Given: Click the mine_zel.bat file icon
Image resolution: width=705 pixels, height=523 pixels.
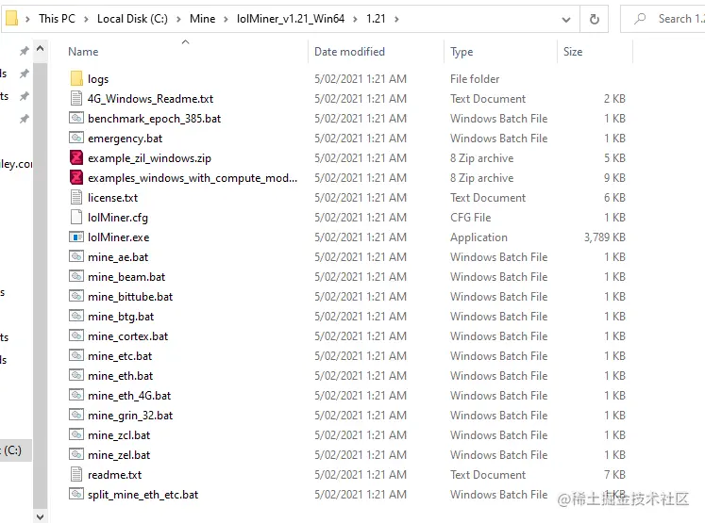Looking at the screenshot, I should [x=76, y=454].
